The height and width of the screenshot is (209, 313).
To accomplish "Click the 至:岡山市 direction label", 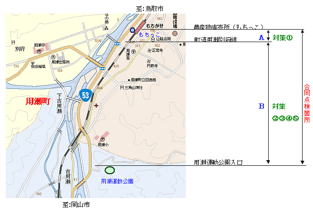I will point(76,205).
